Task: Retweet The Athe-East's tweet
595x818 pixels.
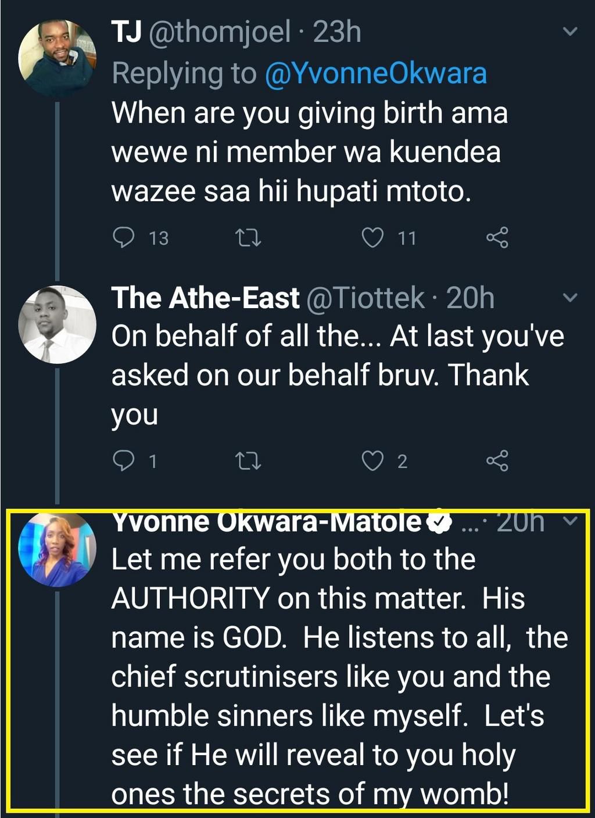Action: point(248,460)
